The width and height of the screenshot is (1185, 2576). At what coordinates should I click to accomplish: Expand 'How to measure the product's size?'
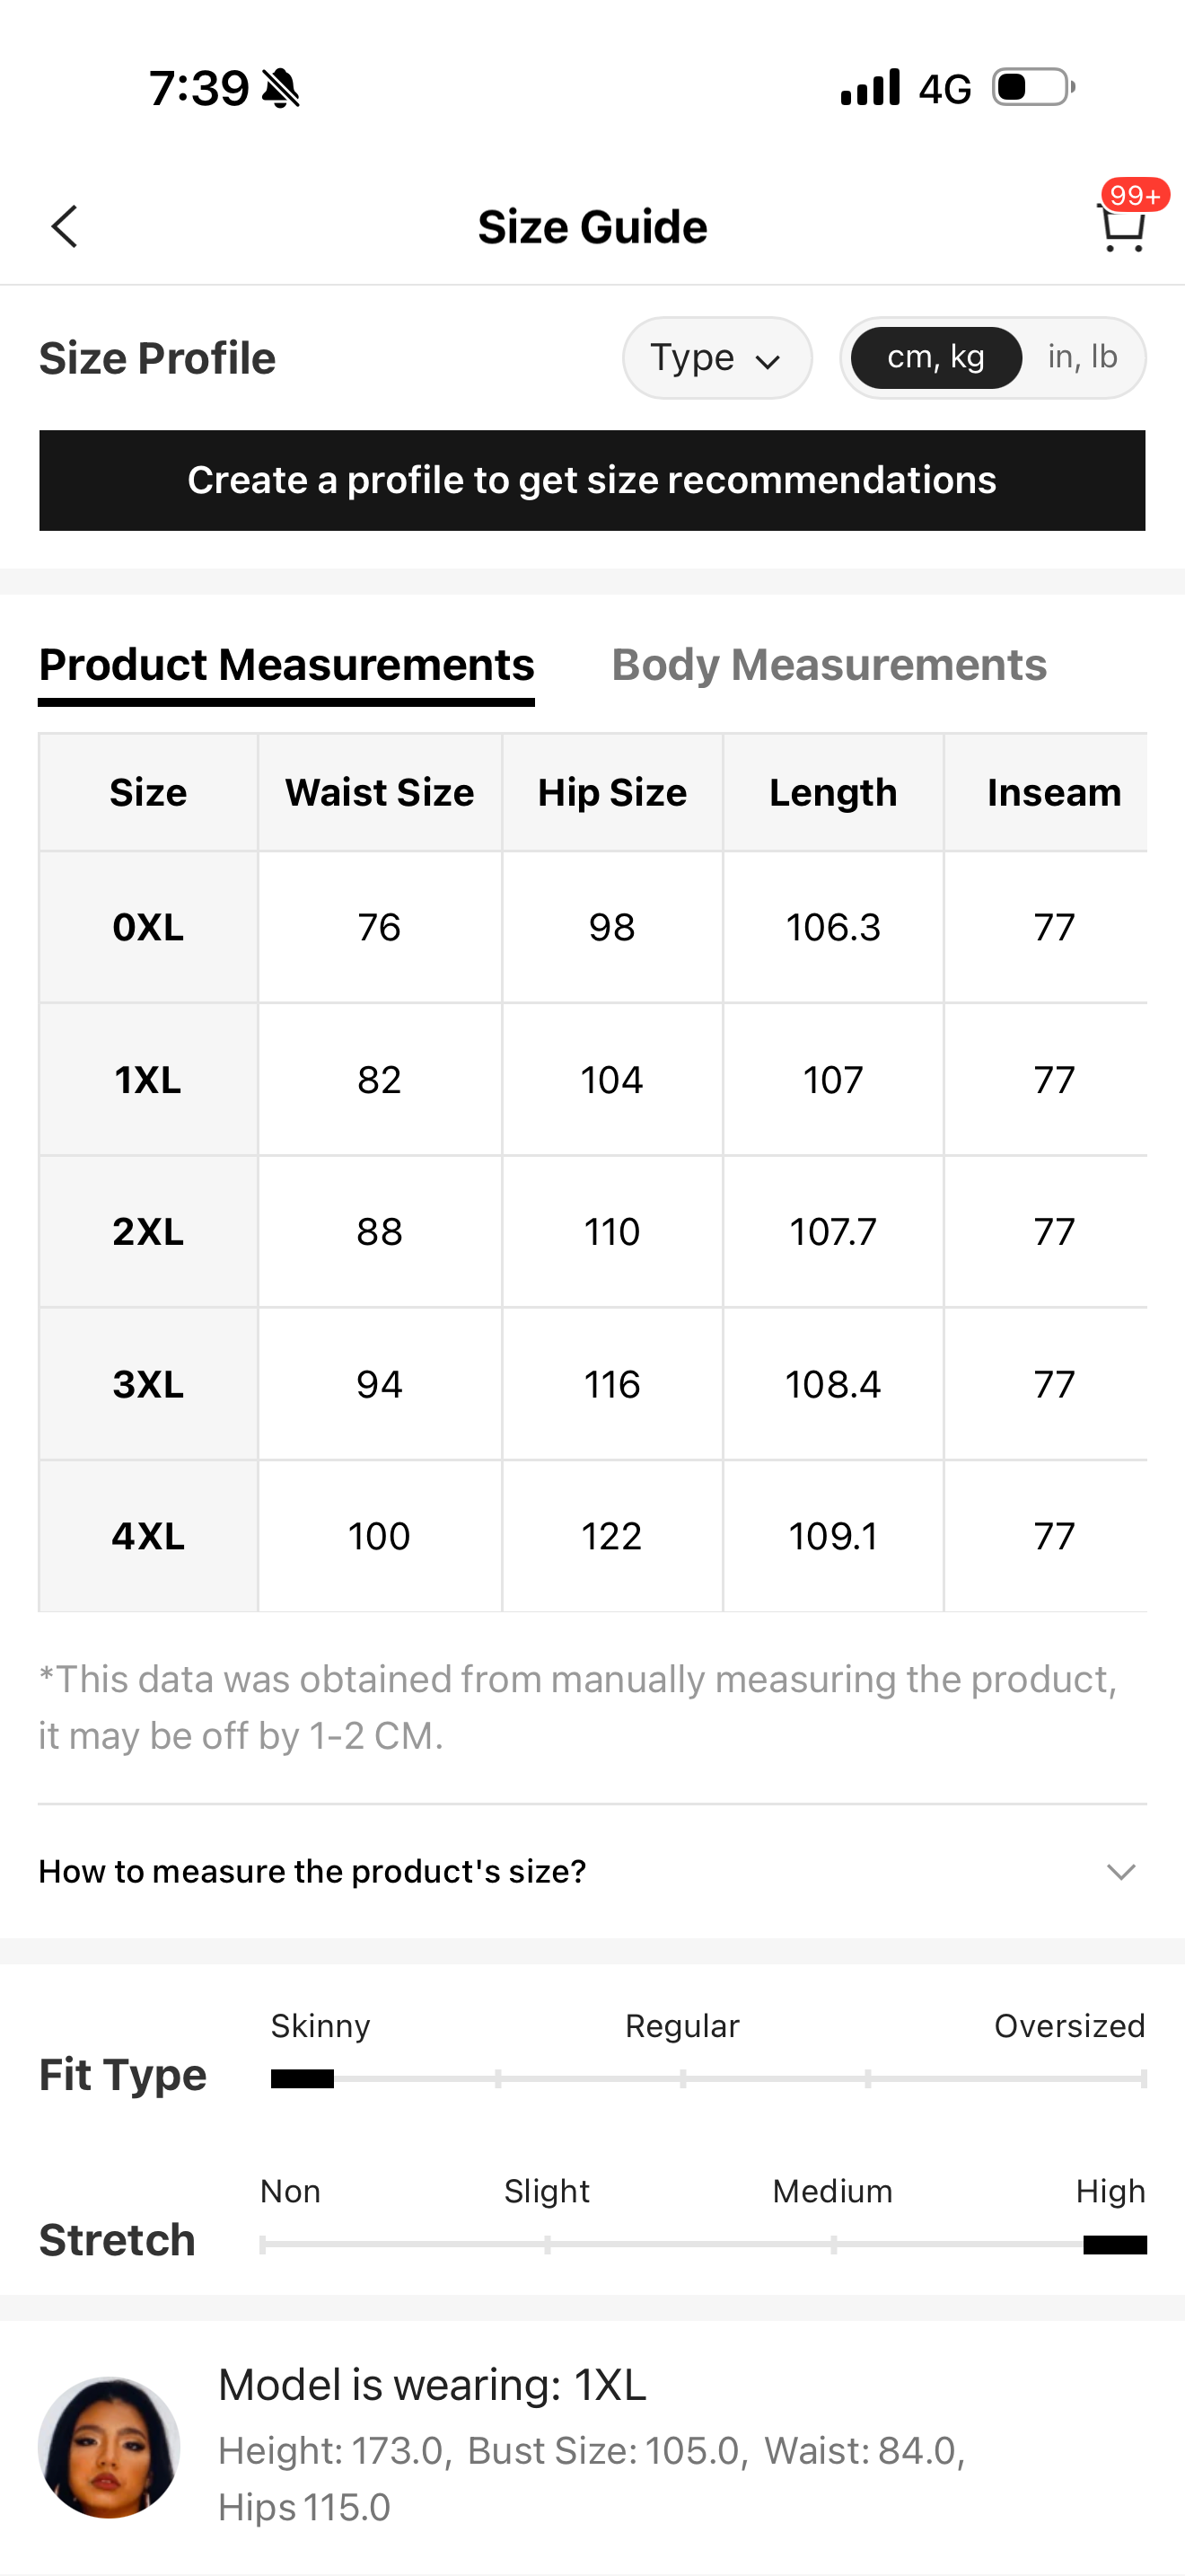coord(312,1871)
